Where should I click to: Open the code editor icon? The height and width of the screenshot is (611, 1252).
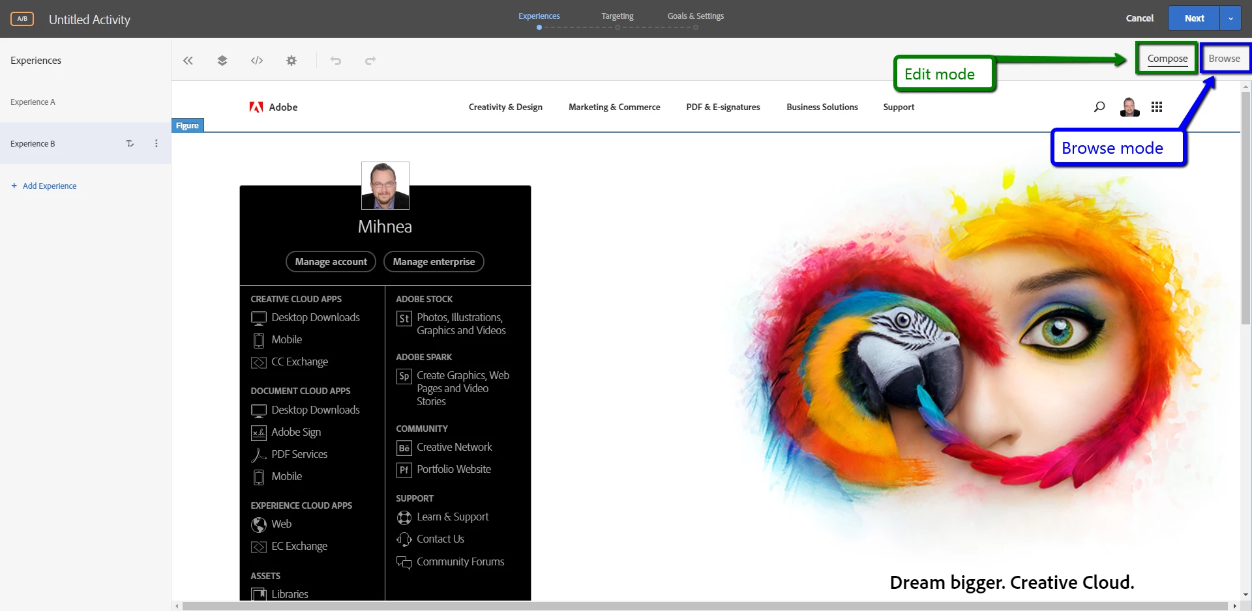tap(257, 61)
